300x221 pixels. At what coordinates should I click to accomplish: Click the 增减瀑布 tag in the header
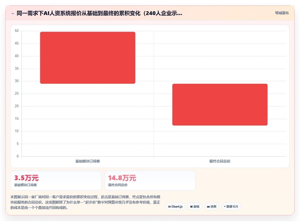(282, 13)
